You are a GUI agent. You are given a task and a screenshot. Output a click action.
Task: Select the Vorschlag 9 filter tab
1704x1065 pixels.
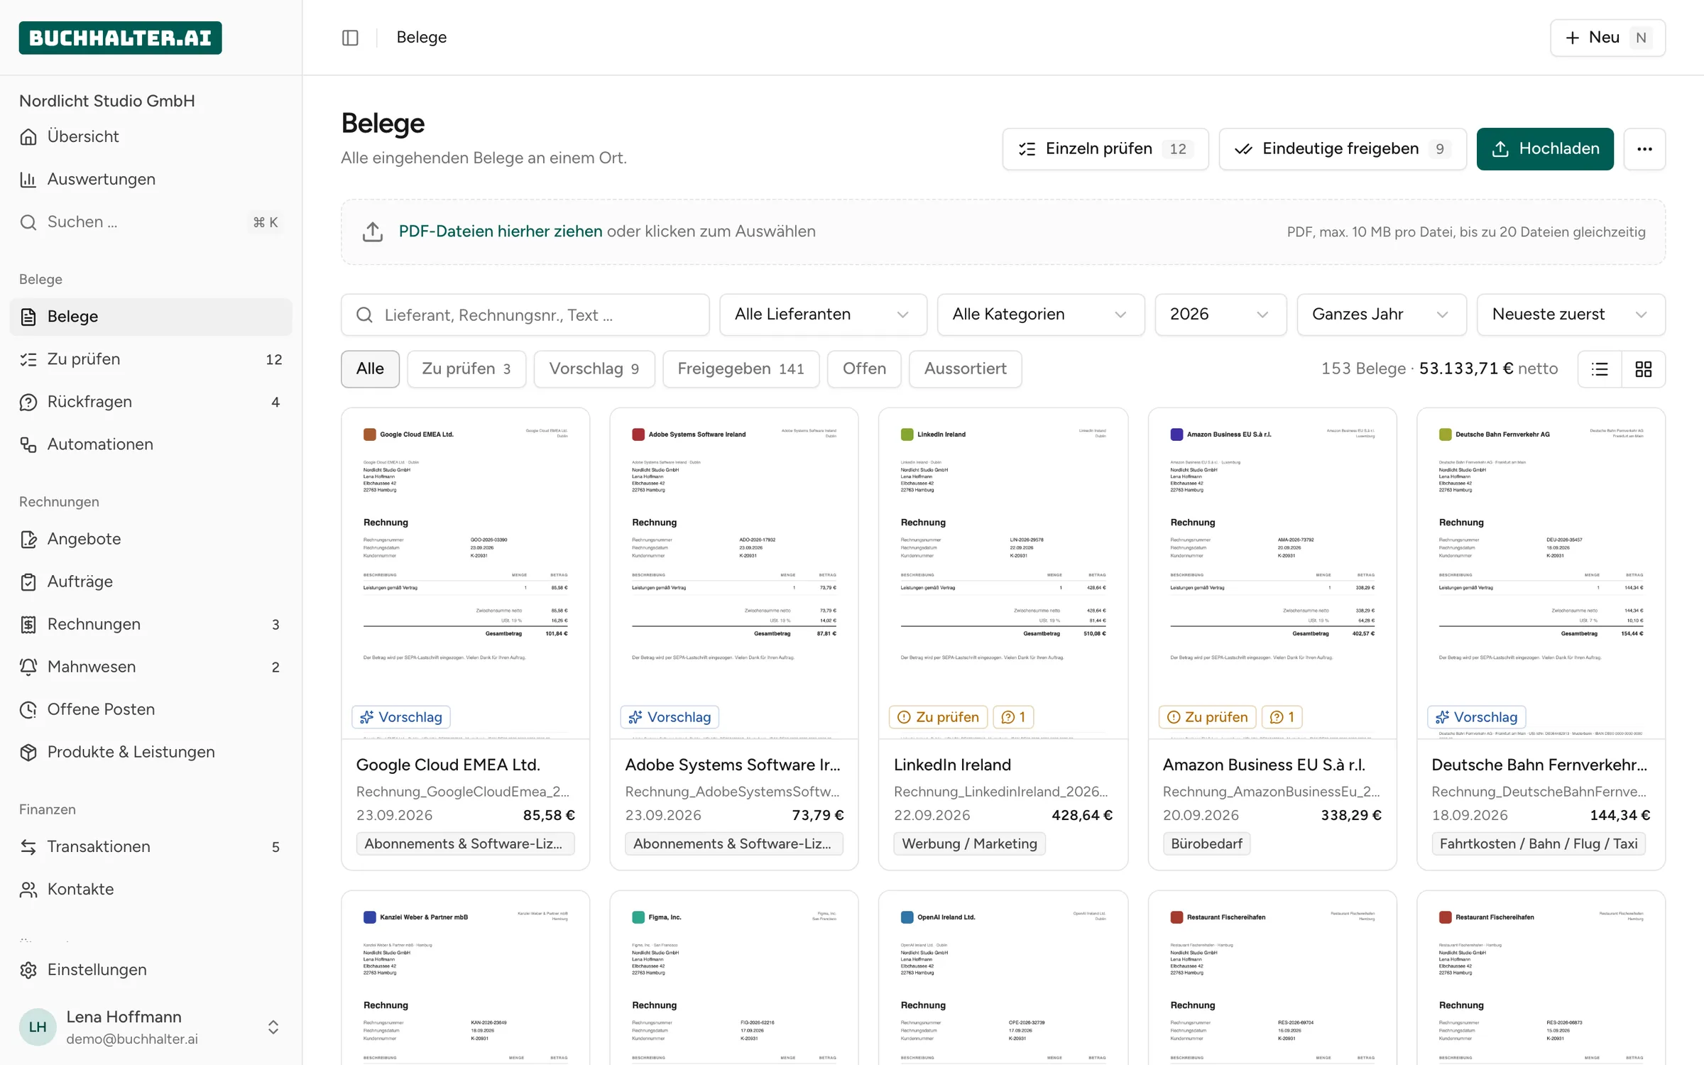click(x=594, y=369)
